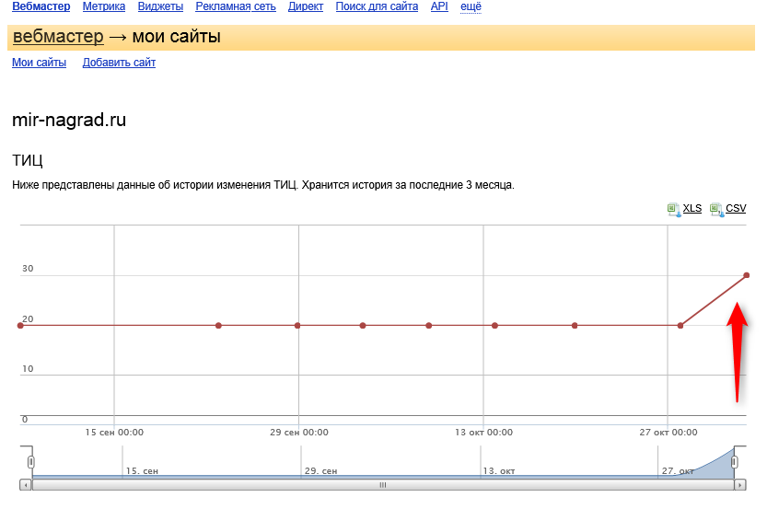The image size is (779, 509).
Task: Expand the ещё services dropdown
Action: [471, 6]
